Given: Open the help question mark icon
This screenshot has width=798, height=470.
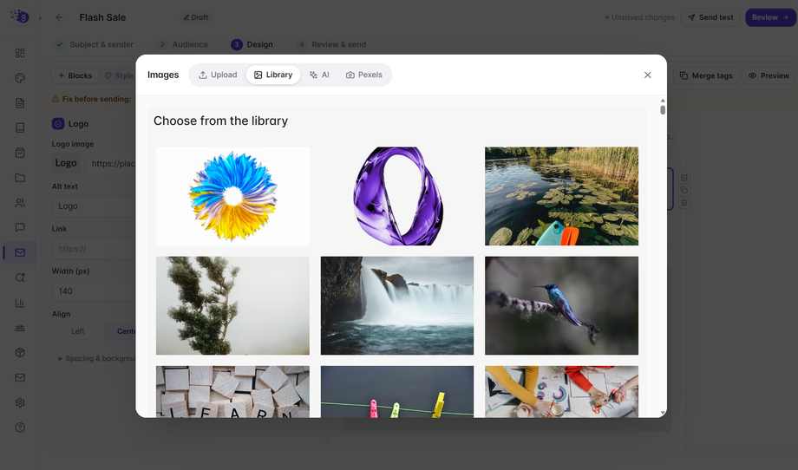Looking at the screenshot, I should tap(20, 428).
